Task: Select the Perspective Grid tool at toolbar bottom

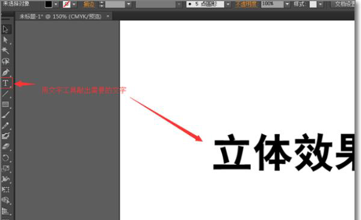Action: (6, 211)
